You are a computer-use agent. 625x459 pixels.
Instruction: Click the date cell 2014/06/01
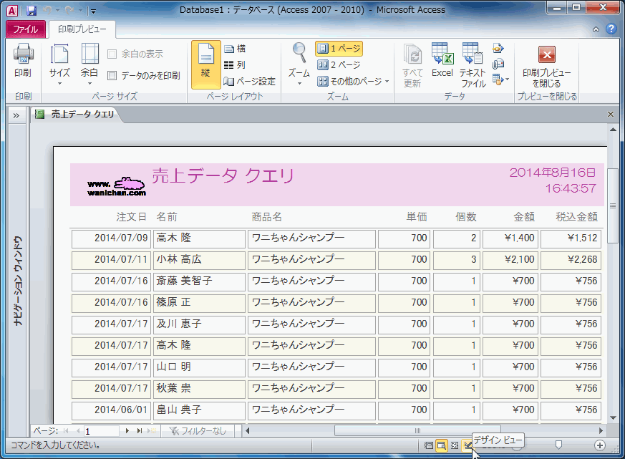(111, 410)
